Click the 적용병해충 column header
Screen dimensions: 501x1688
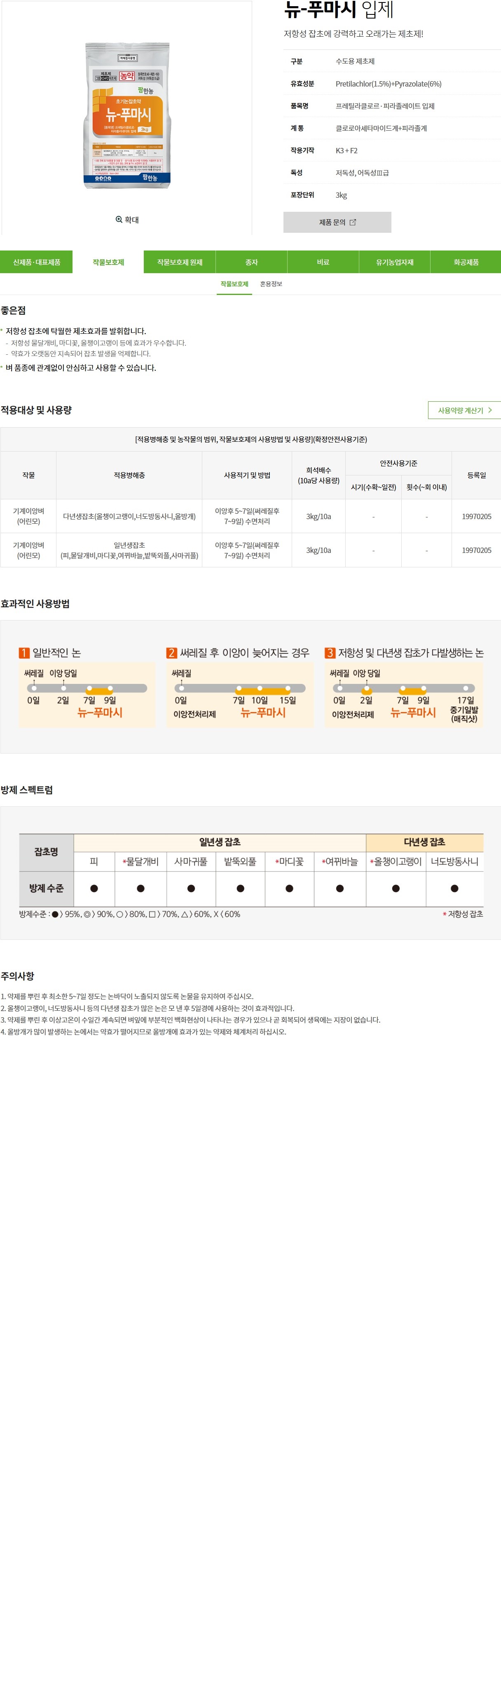(129, 475)
